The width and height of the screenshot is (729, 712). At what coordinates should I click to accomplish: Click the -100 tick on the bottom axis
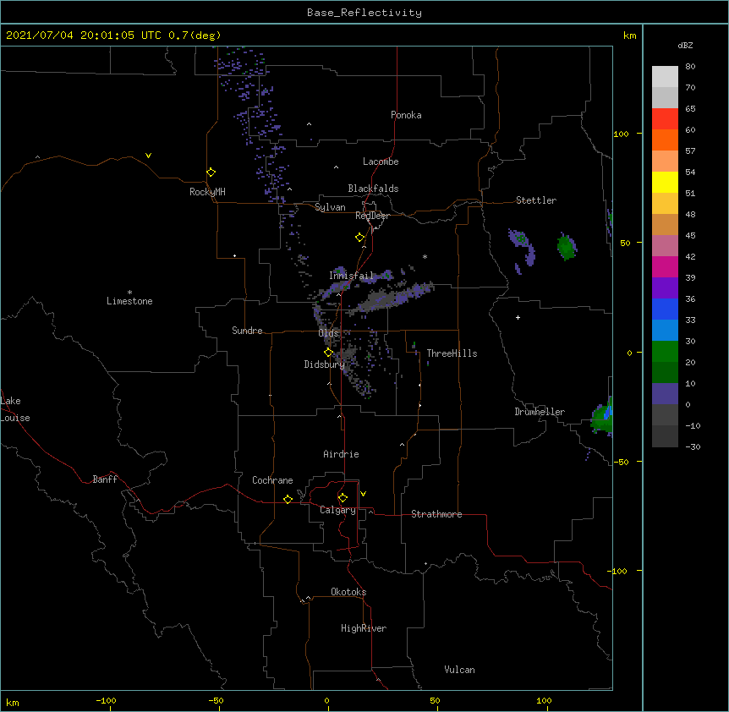[106, 700]
